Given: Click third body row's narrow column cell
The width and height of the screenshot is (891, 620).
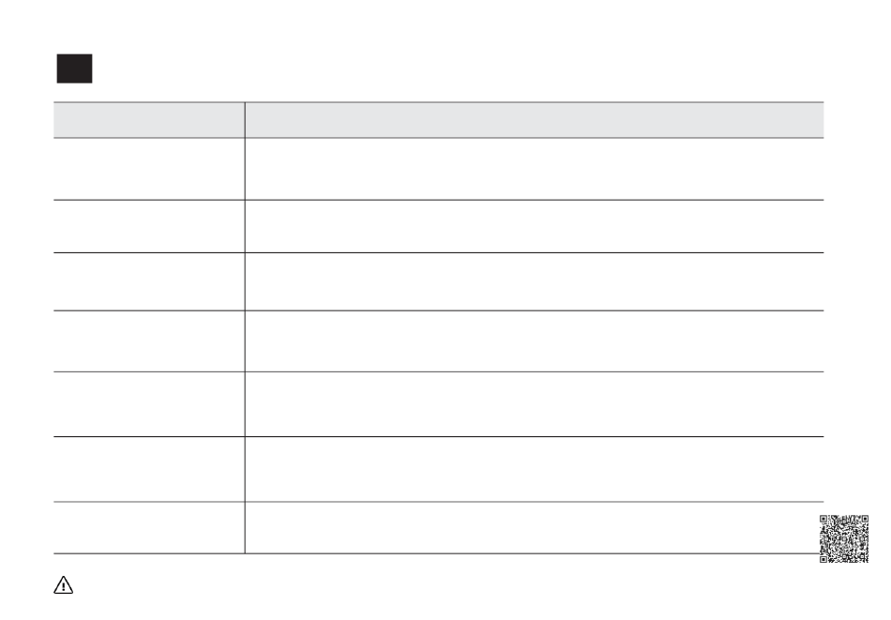Looking at the screenshot, I should pos(149,281).
